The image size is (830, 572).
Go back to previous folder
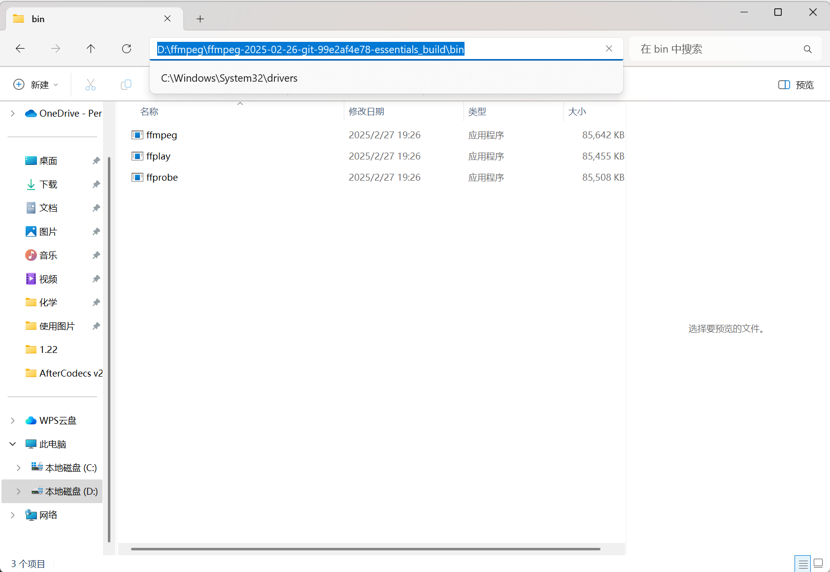[x=20, y=49]
